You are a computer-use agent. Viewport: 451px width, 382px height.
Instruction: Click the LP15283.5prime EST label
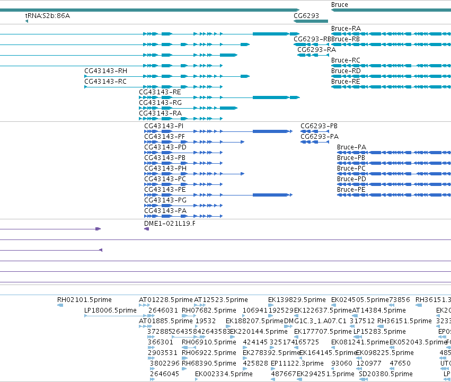pos(379,332)
